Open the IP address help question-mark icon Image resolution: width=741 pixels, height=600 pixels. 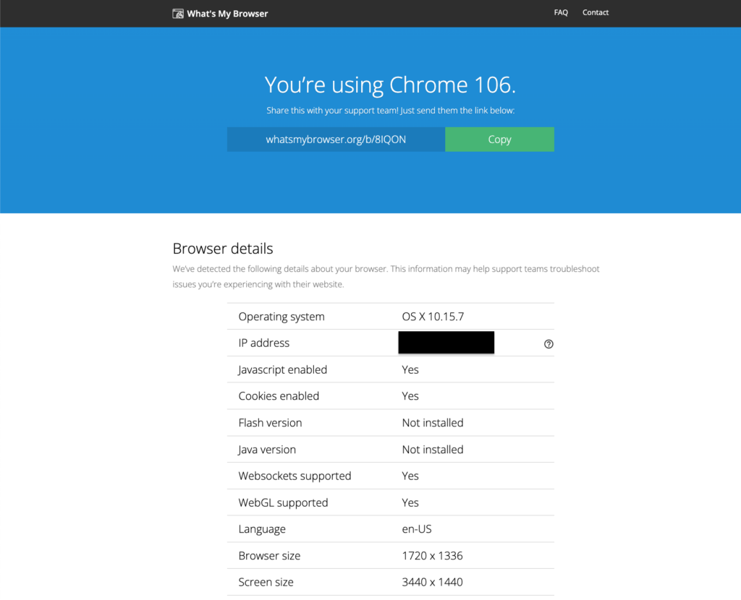(549, 344)
